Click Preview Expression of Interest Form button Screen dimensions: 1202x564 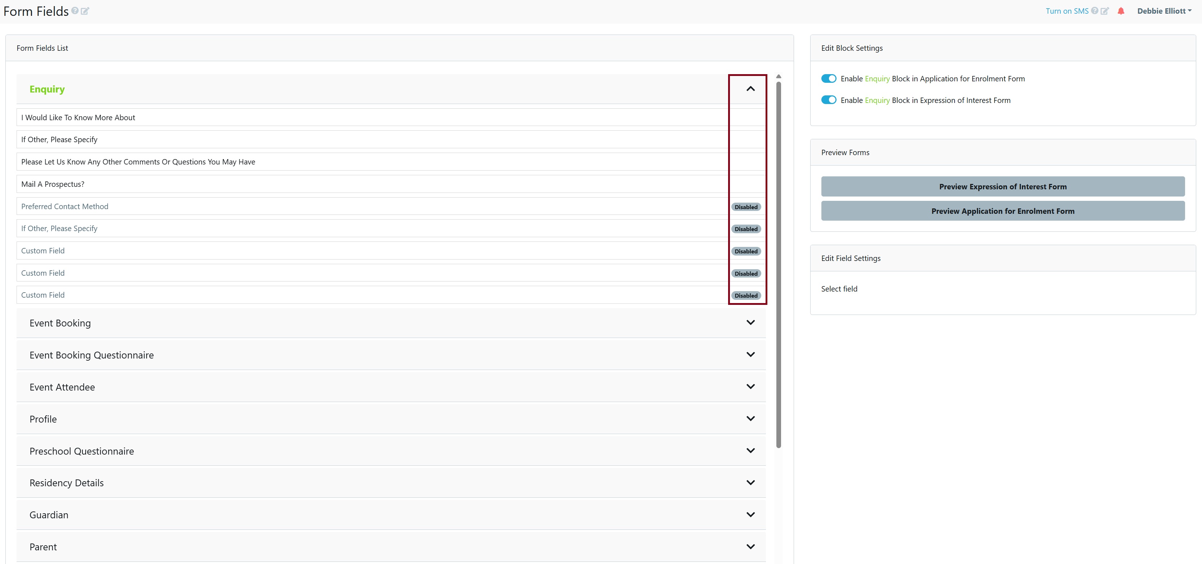click(1002, 186)
